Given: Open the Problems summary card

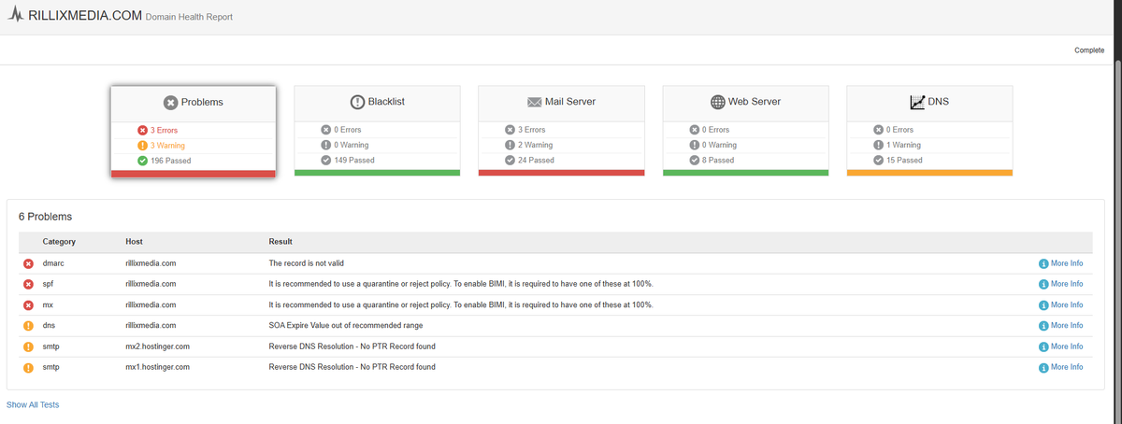Looking at the screenshot, I should 193,131.
